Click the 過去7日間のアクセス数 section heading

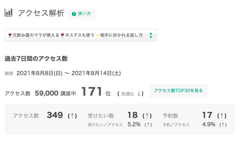pyautogui.click(x=36, y=59)
